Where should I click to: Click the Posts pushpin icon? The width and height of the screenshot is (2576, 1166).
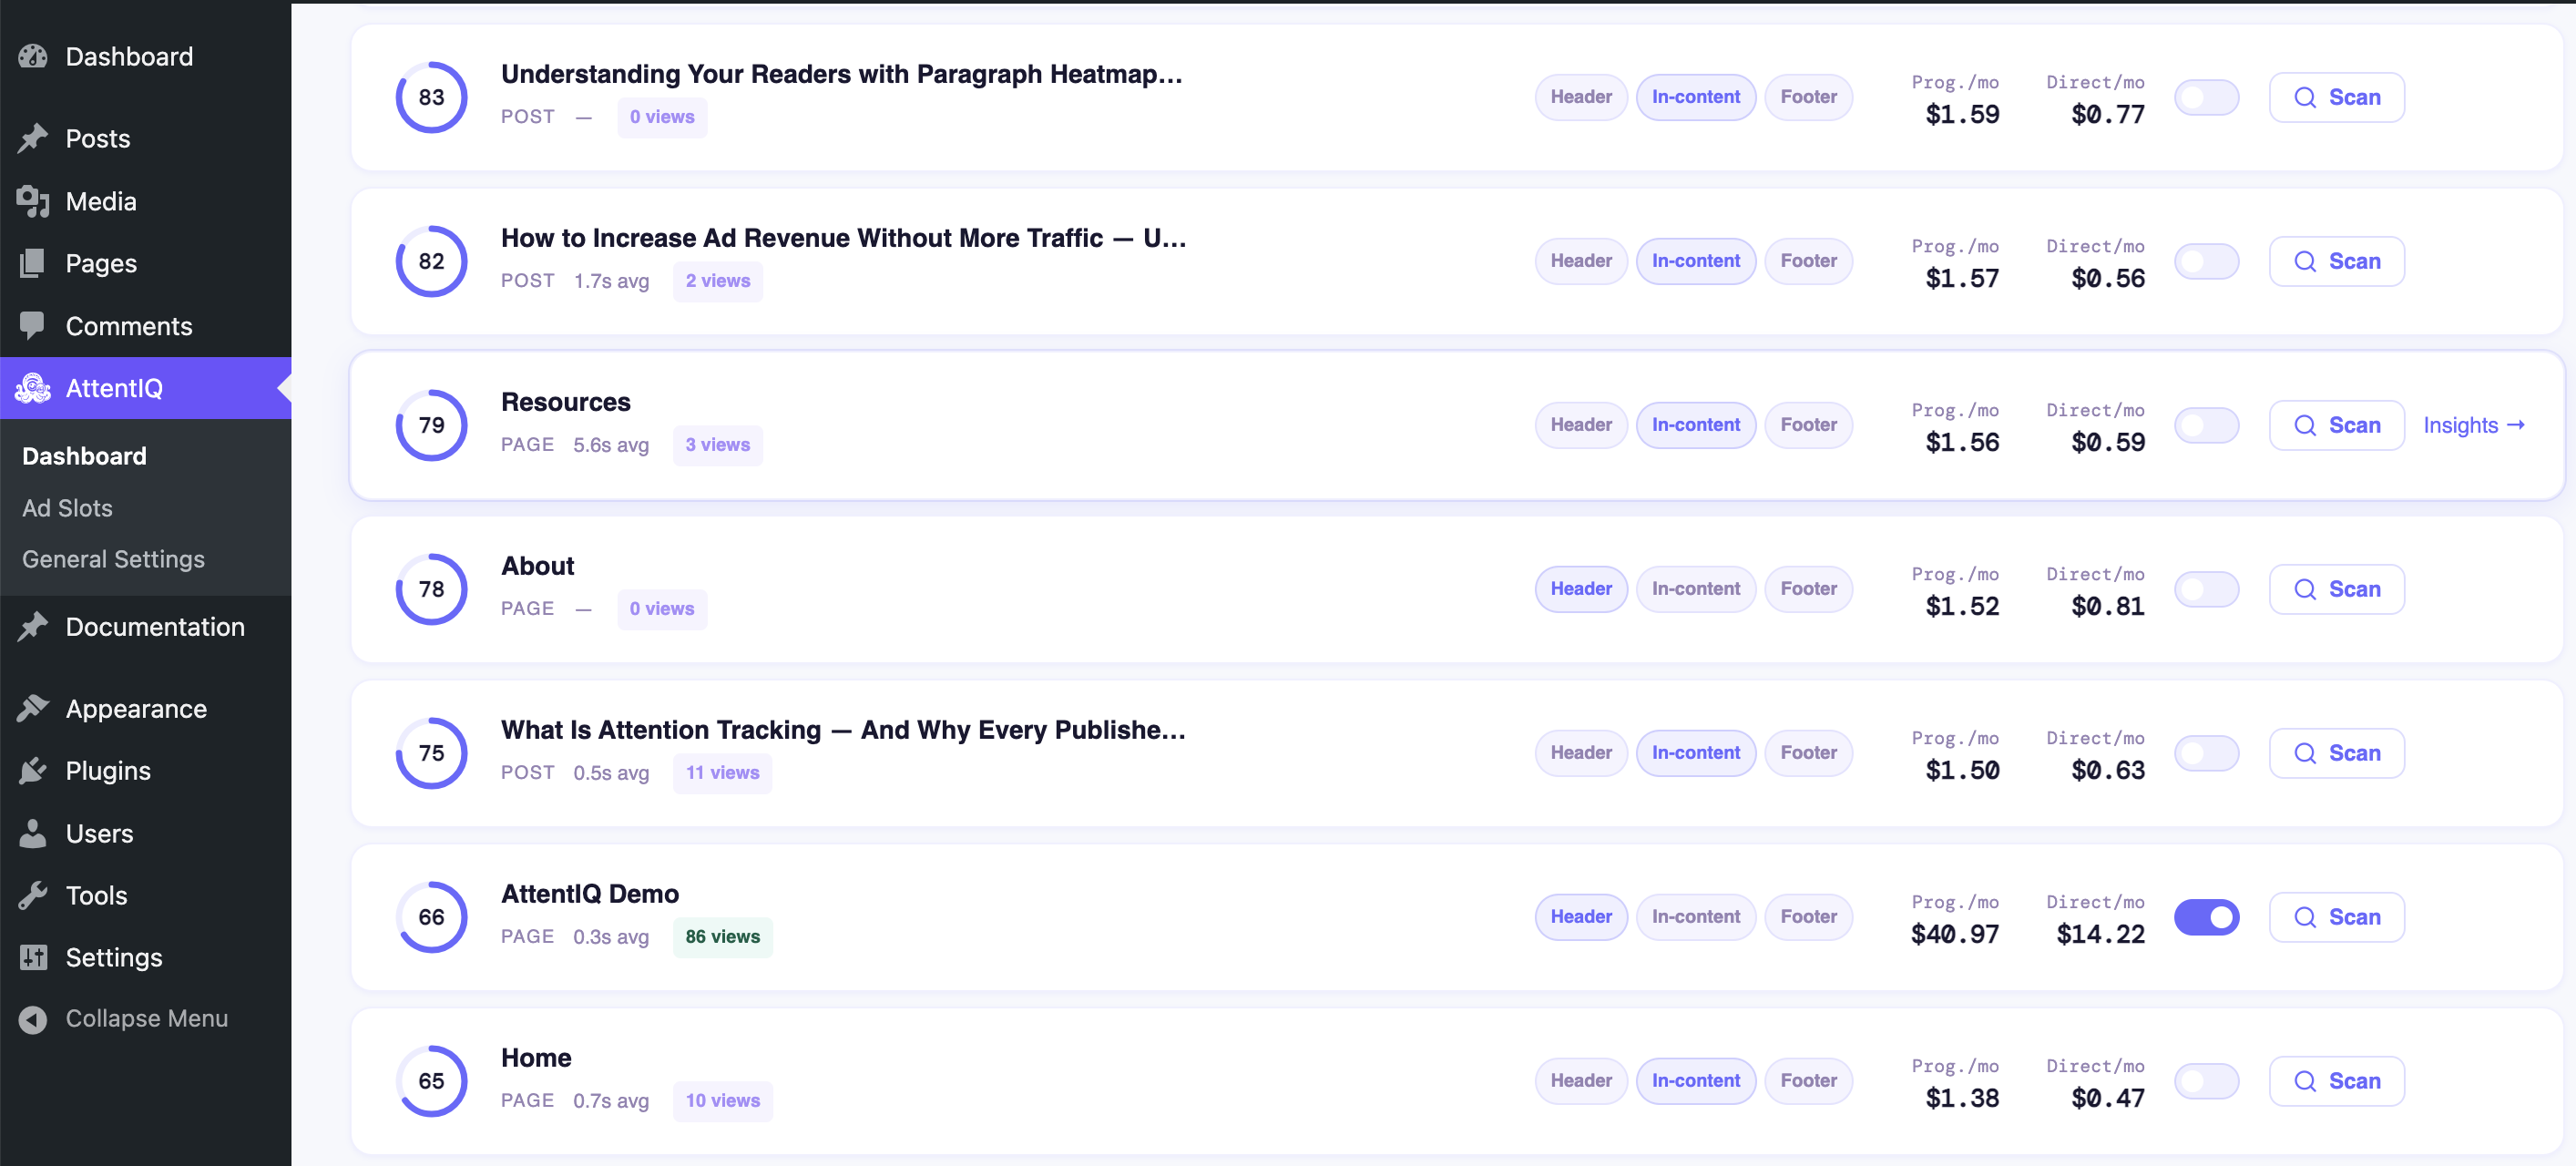[x=33, y=138]
